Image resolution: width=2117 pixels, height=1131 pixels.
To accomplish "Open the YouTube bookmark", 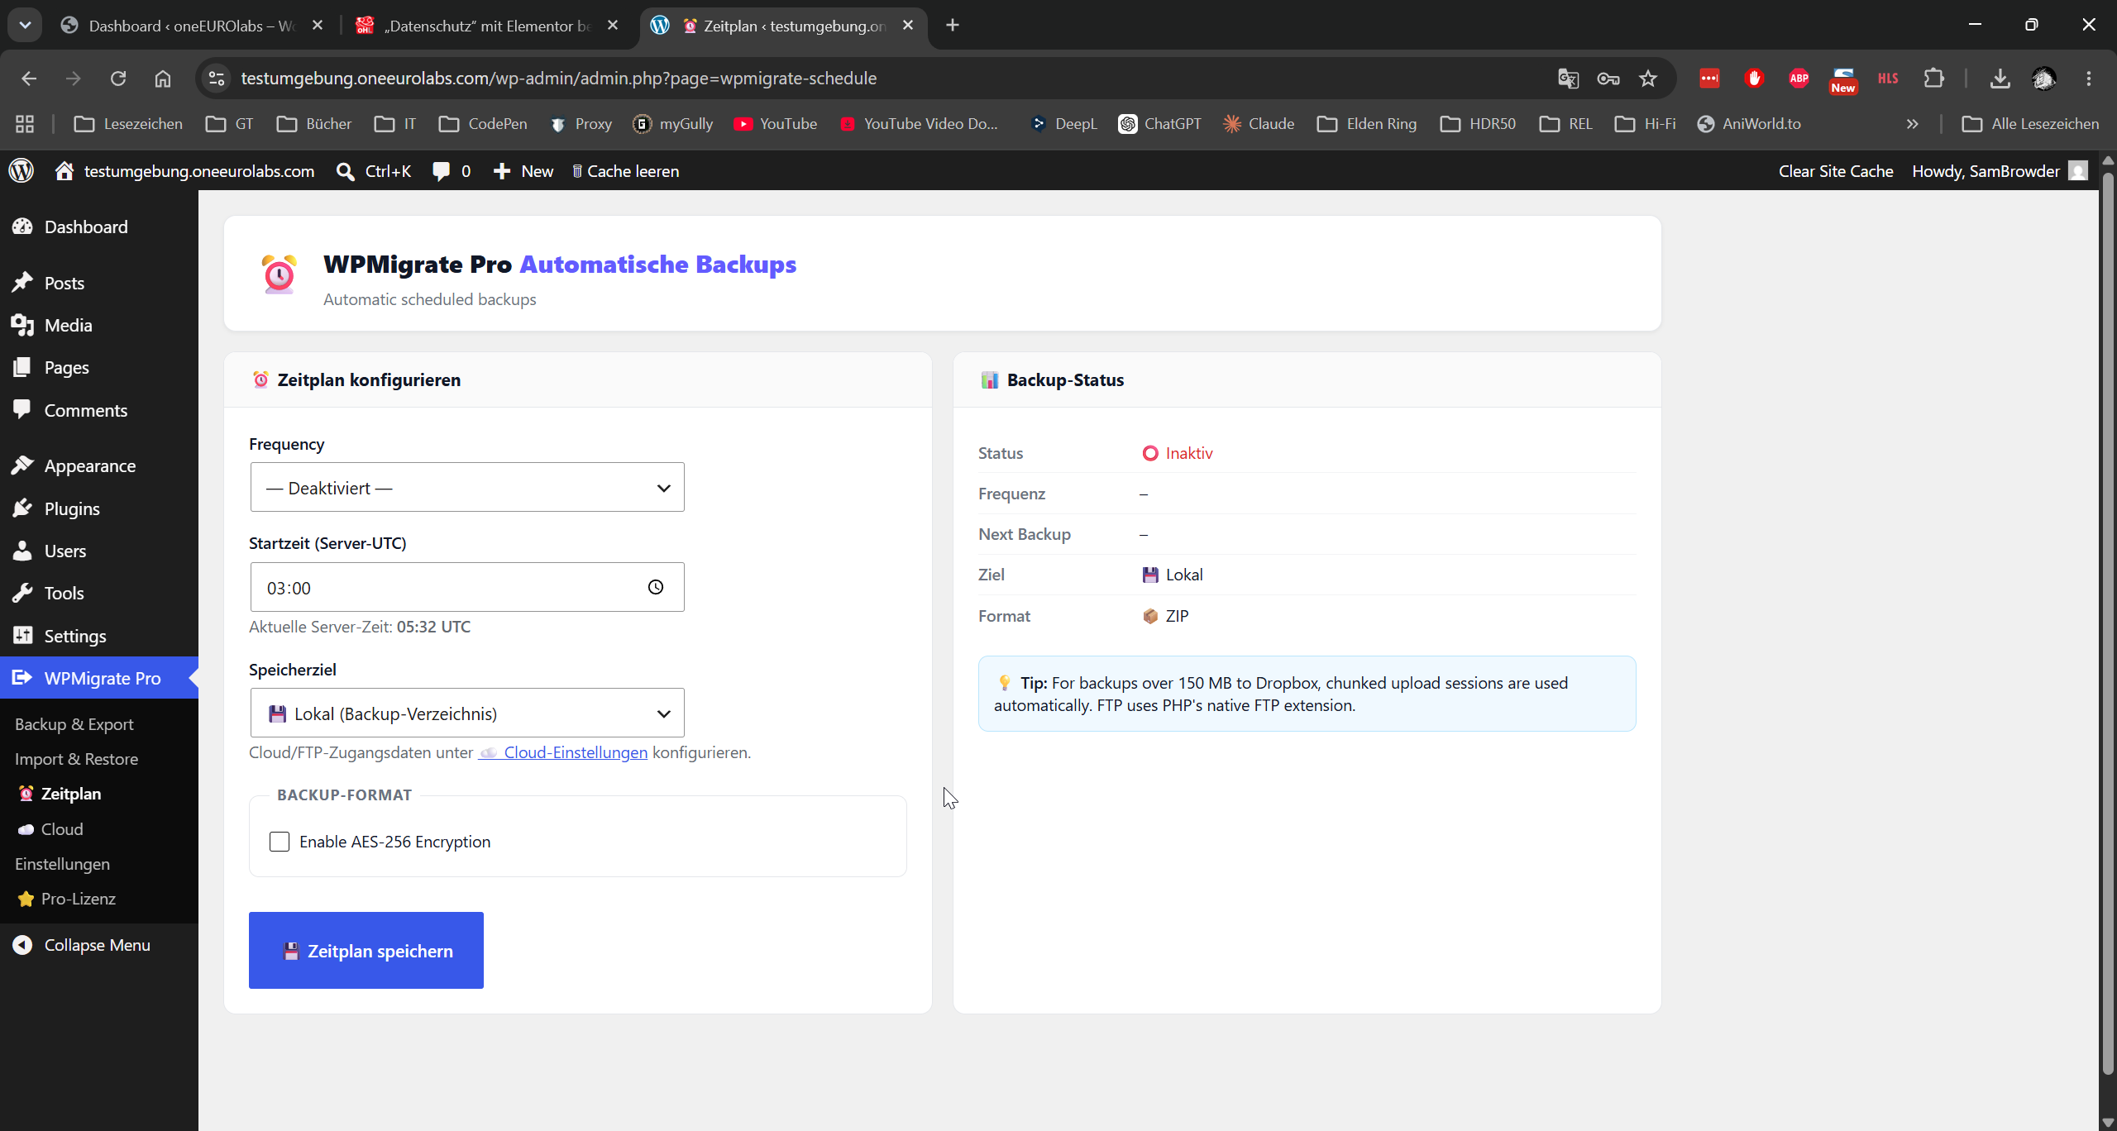I will pos(776,124).
